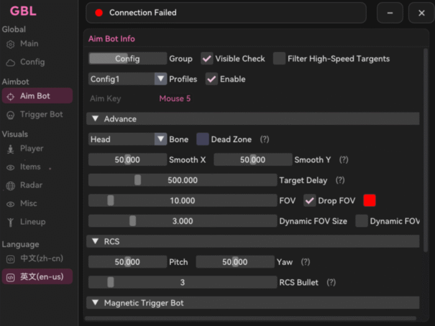Select the Aim Bot crosshair icon

click(11, 96)
